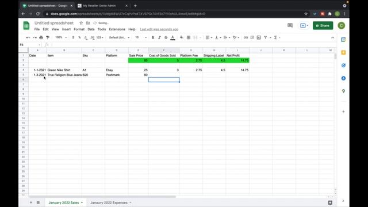This screenshot has height=207, width=368.
Task: Open the All sheets list icon
Action: pos(38,202)
